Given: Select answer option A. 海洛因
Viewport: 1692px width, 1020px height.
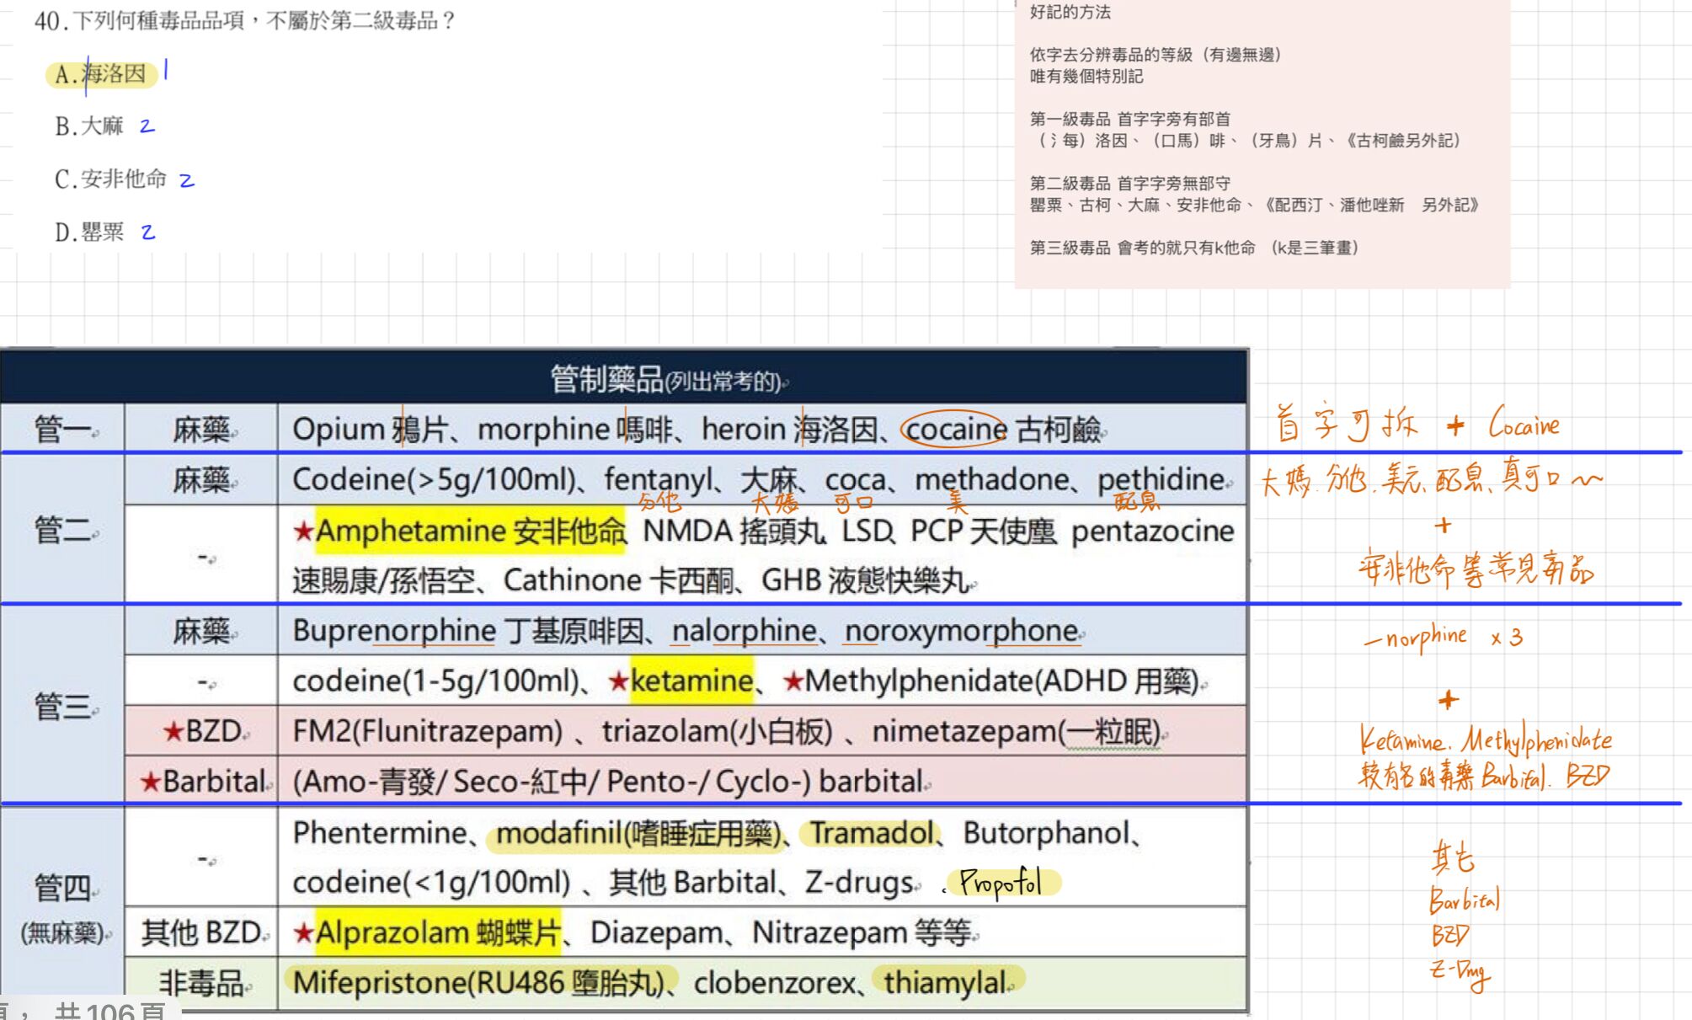Looking at the screenshot, I should click(x=100, y=74).
